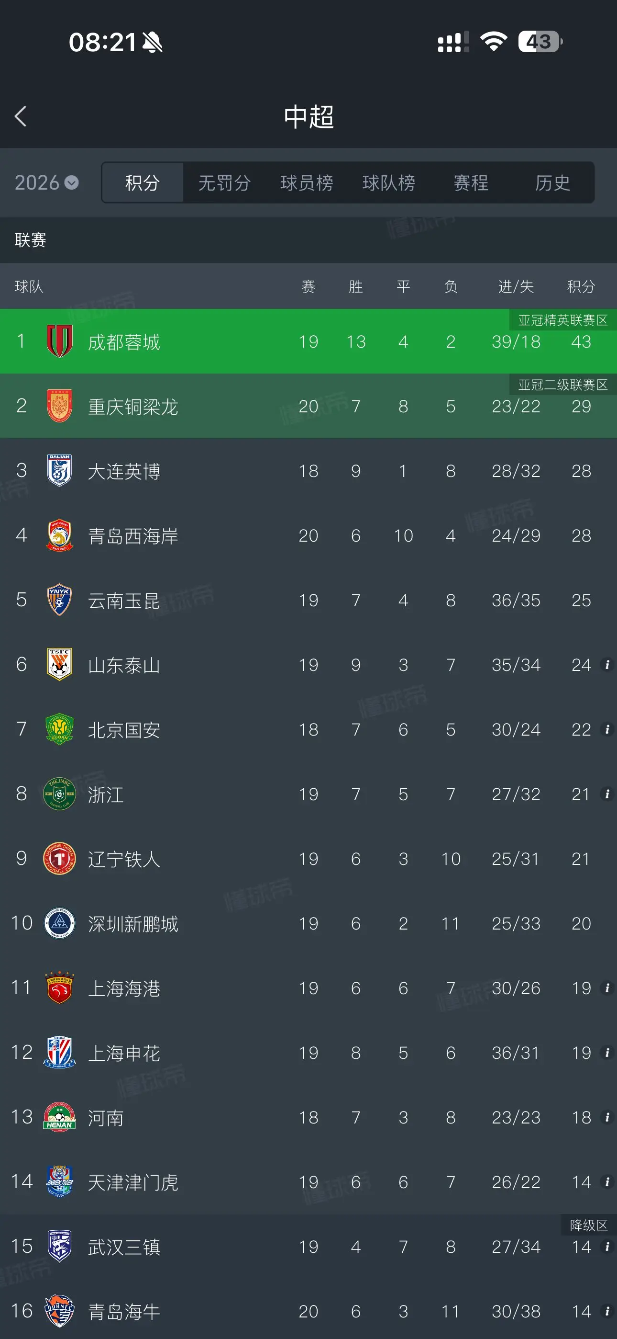Viewport: 617px width, 1339px height.
Task: Tap the 重庆铜梁龙 team logo
Action: coord(59,406)
